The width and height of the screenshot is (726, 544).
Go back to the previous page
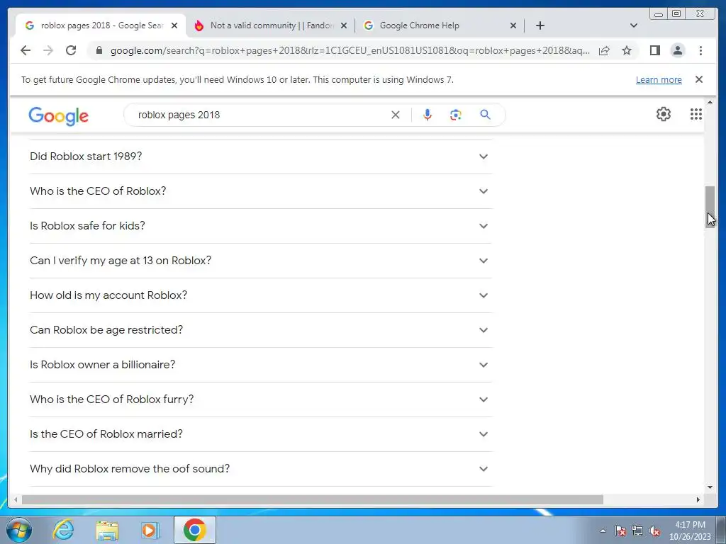tap(26, 50)
